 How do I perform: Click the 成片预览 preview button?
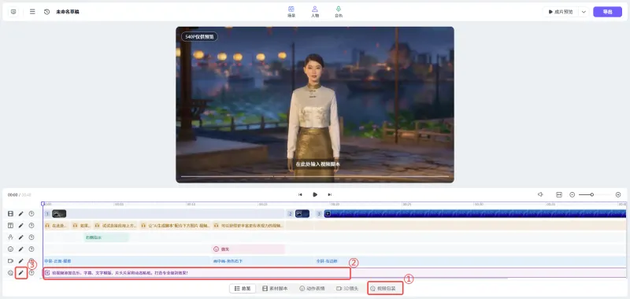click(x=561, y=12)
